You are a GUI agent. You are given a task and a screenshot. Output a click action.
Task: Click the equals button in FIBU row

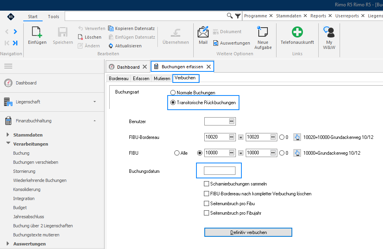241,153
